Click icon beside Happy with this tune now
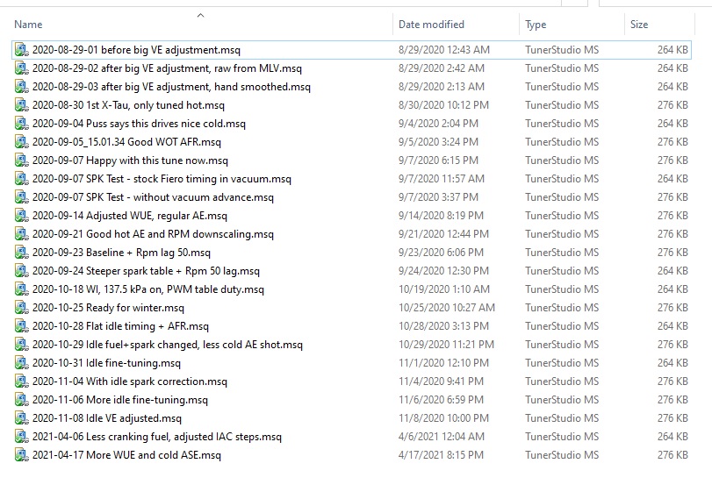Viewport: 712px width, 492px height. pyautogui.click(x=21, y=160)
